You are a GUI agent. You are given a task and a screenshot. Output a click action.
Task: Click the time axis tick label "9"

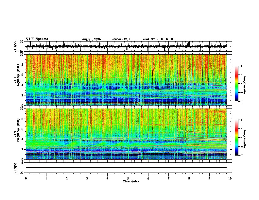click(209, 178)
